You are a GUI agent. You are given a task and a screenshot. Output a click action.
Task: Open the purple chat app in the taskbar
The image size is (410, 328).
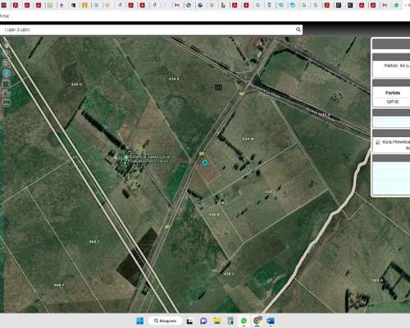coord(203,321)
